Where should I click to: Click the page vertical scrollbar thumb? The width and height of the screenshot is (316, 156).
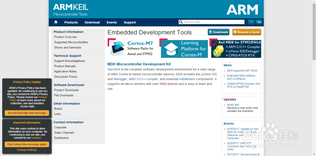point(314,32)
